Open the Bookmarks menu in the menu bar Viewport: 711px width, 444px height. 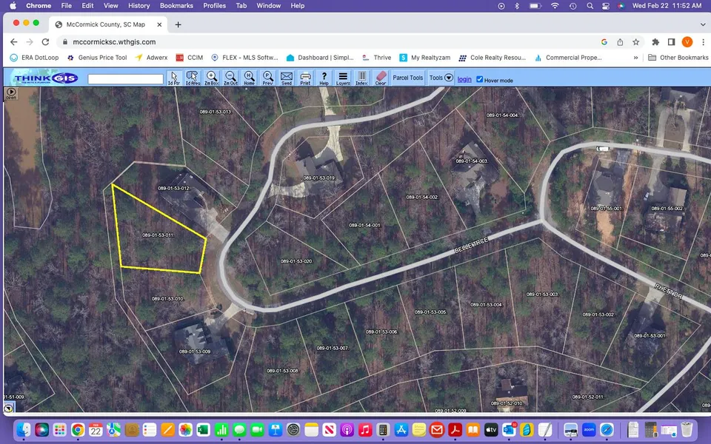click(176, 6)
